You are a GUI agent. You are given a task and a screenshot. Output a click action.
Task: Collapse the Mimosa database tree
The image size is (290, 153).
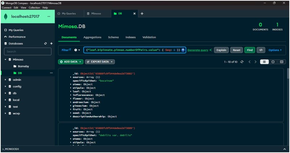(5, 60)
